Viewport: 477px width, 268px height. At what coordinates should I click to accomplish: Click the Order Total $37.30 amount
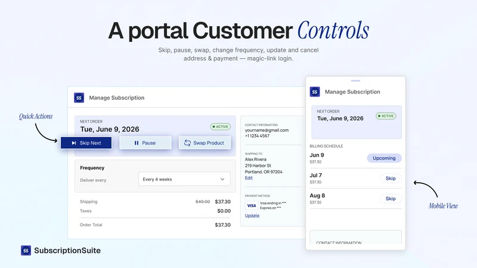(222, 225)
